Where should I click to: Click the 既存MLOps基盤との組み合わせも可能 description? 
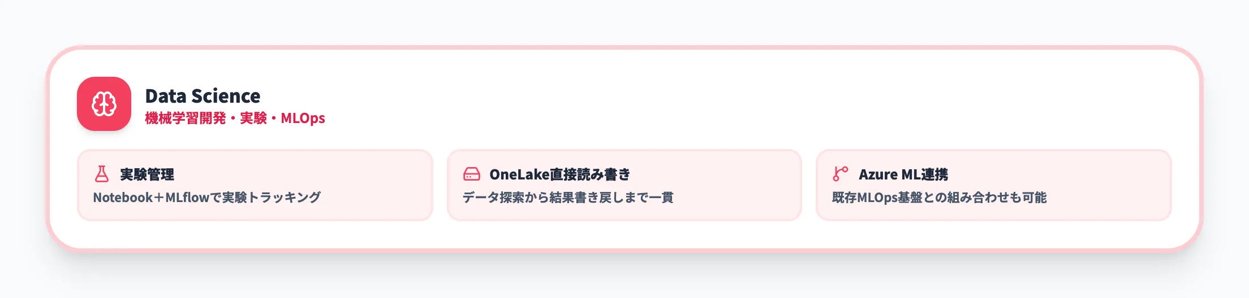point(939,198)
